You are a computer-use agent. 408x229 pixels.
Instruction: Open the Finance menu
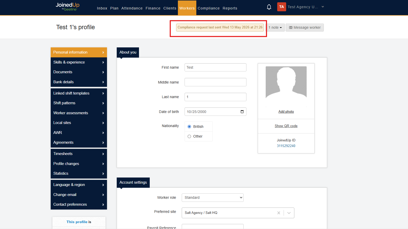pyautogui.click(x=153, y=8)
